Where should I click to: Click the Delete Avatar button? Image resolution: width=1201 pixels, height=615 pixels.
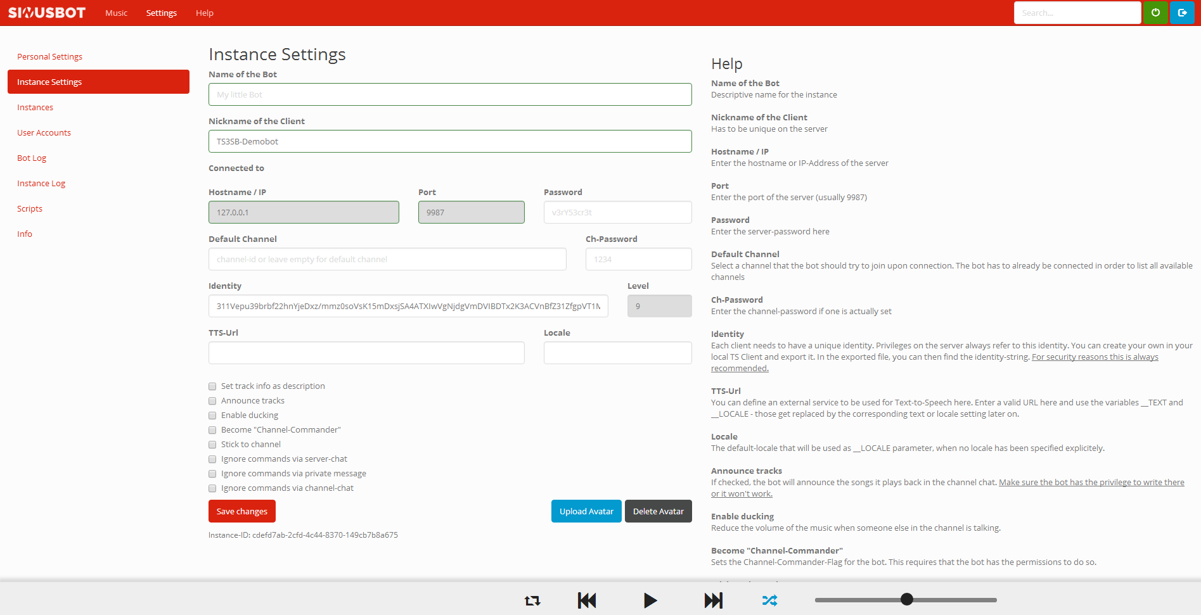(x=658, y=511)
